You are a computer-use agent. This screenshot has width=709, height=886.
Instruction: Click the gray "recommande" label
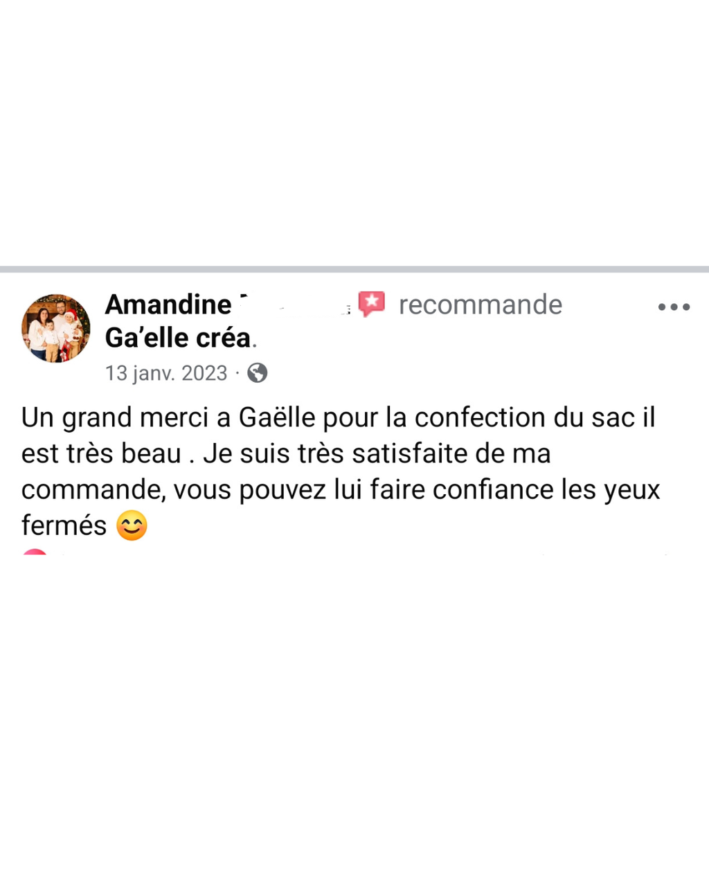[x=481, y=305]
